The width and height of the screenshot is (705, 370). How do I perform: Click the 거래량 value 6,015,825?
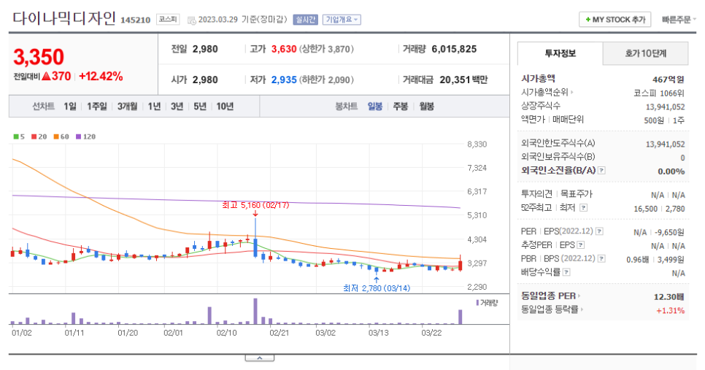pyautogui.click(x=454, y=49)
